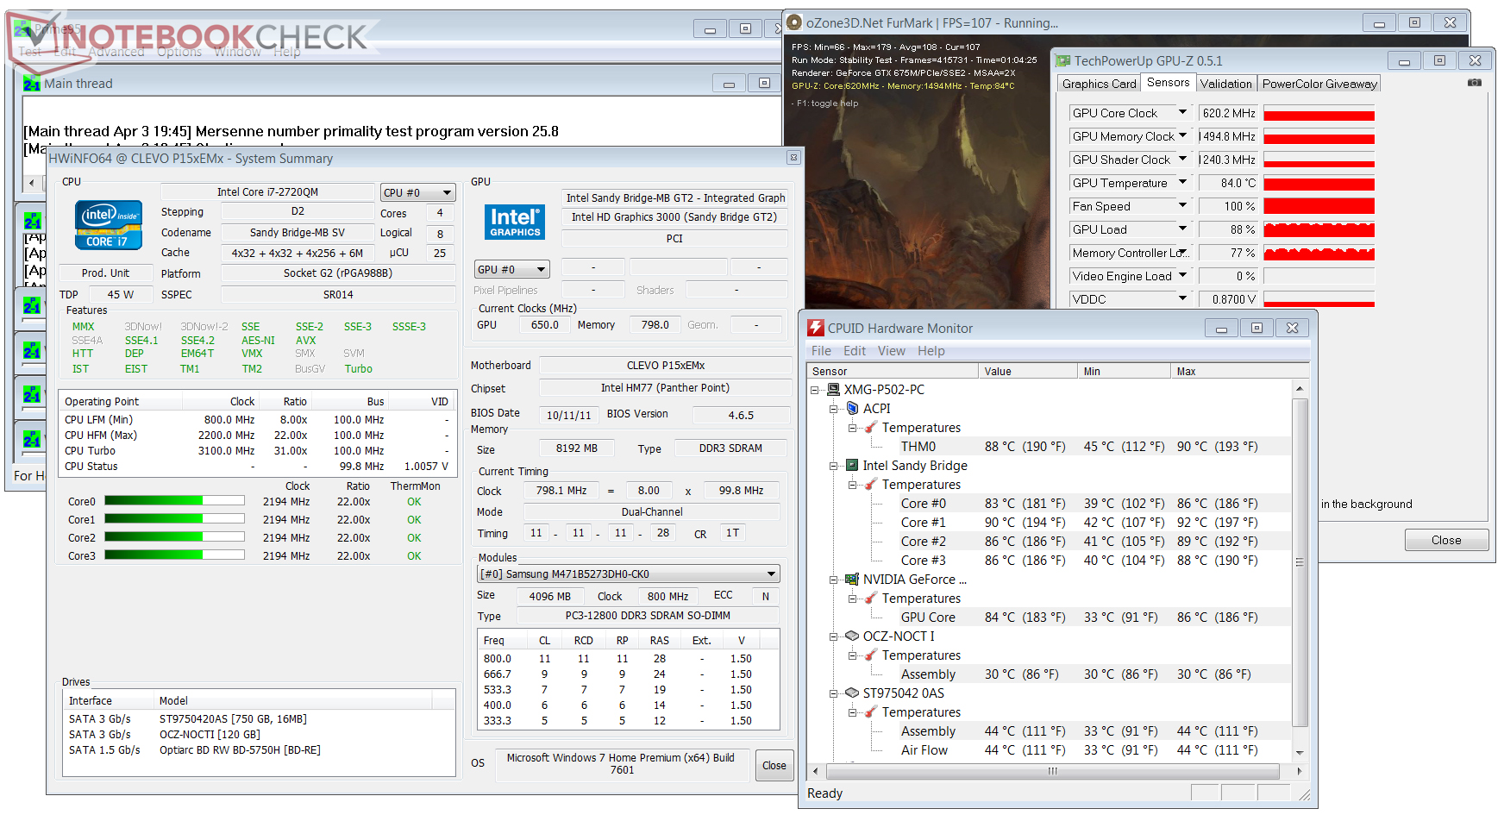Click the Intel Core i7 logo badge
The width and height of the screenshot is (1504, 815).
[108, 224]
